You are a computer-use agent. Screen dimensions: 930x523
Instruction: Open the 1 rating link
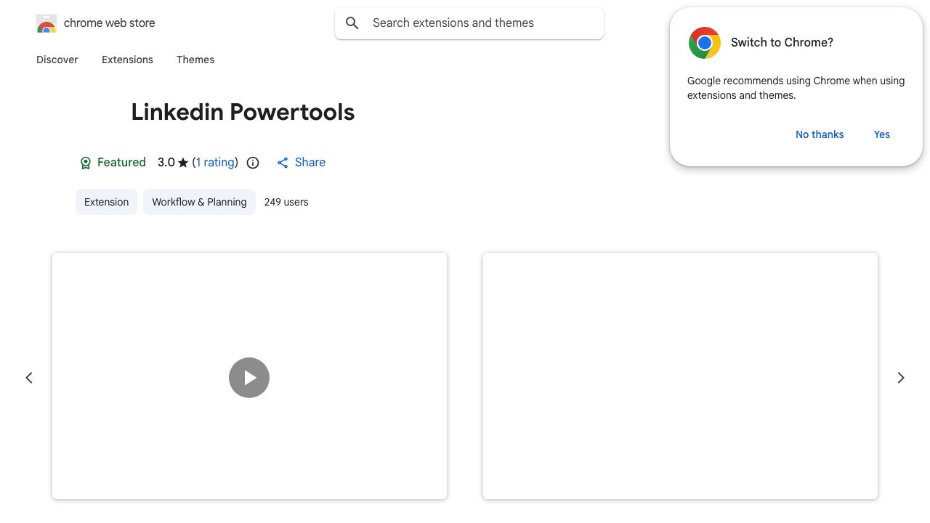pos(215,163)
